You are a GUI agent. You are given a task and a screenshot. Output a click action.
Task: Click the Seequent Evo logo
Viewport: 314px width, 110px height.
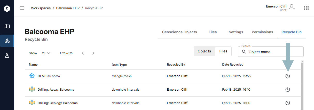point(7,9)
